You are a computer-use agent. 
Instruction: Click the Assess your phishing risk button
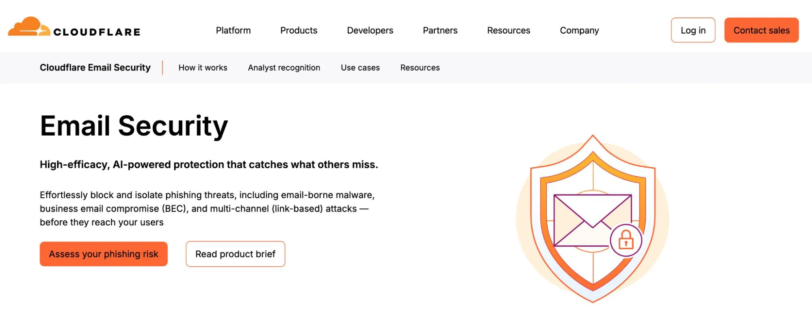click(x=103, y=254)
